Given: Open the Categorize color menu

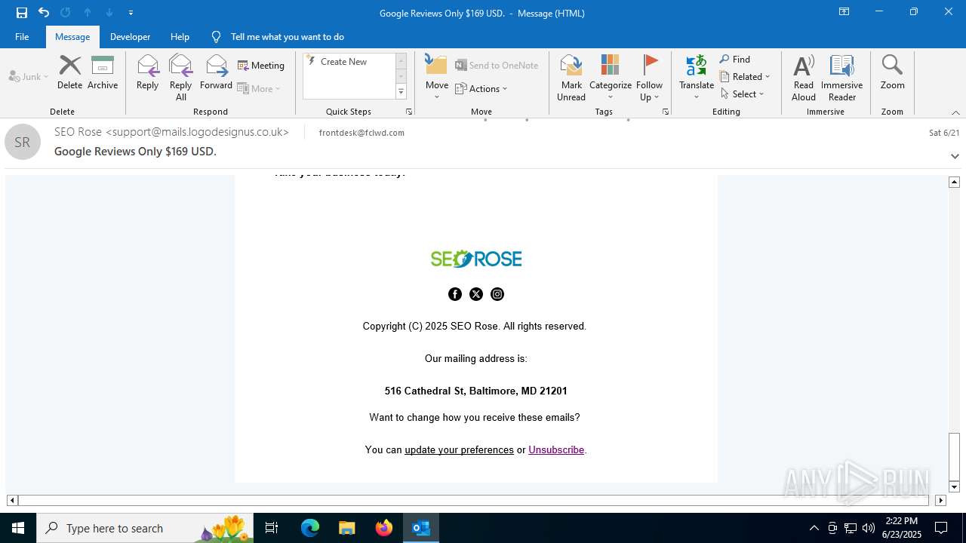Looking at the screenshot, I should pos(611,78).
